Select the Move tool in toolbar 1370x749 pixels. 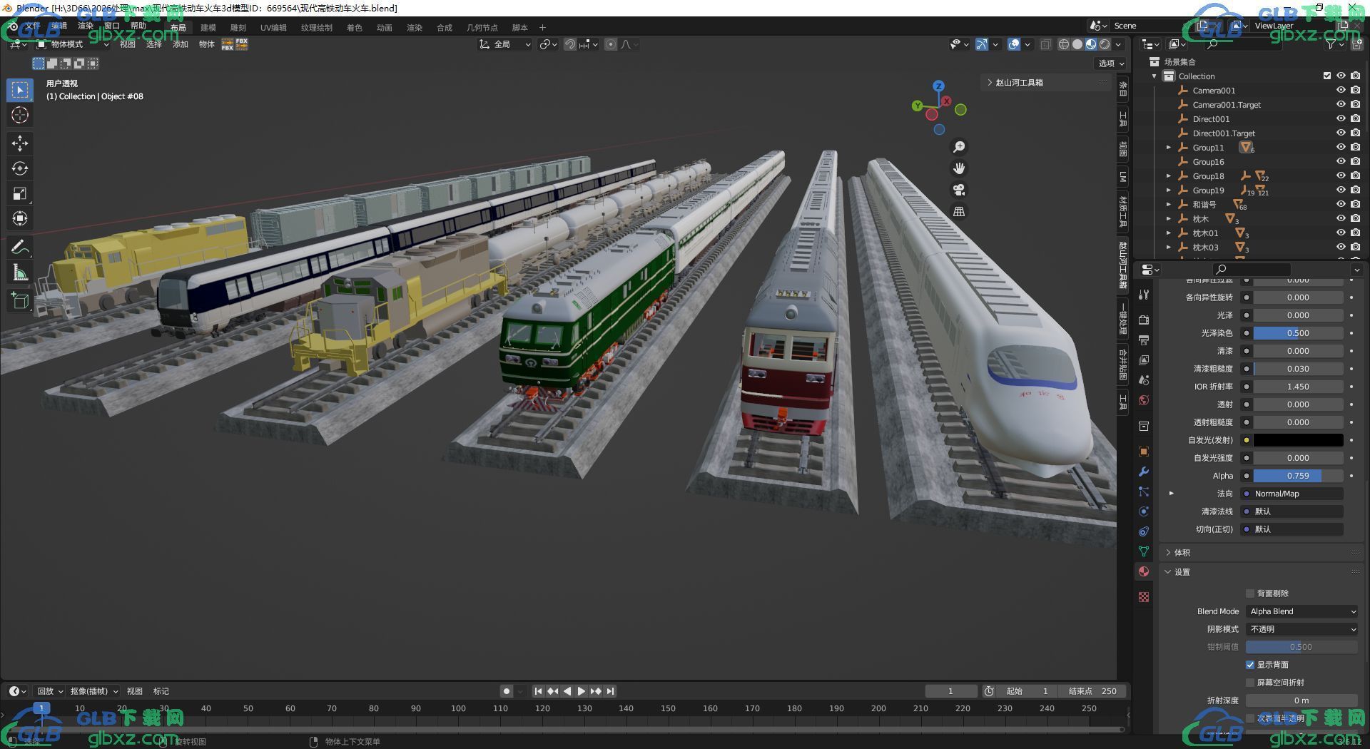tap(20, 143)
